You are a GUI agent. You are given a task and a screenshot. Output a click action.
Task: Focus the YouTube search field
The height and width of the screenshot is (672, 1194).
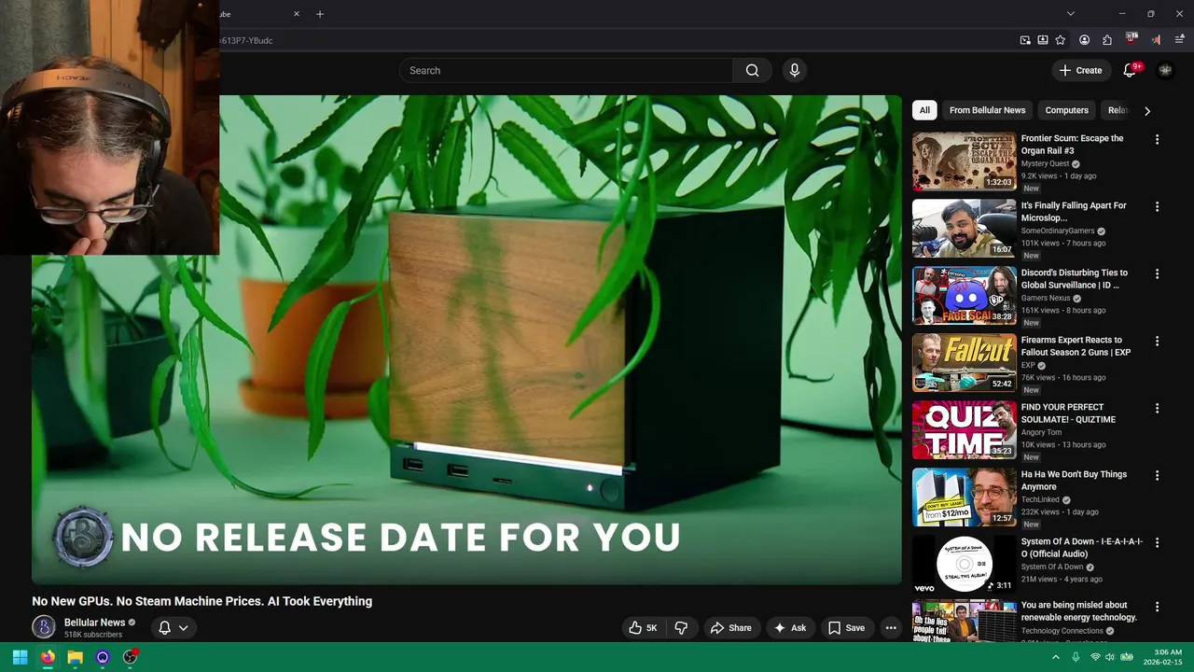[x=566, y=70]
